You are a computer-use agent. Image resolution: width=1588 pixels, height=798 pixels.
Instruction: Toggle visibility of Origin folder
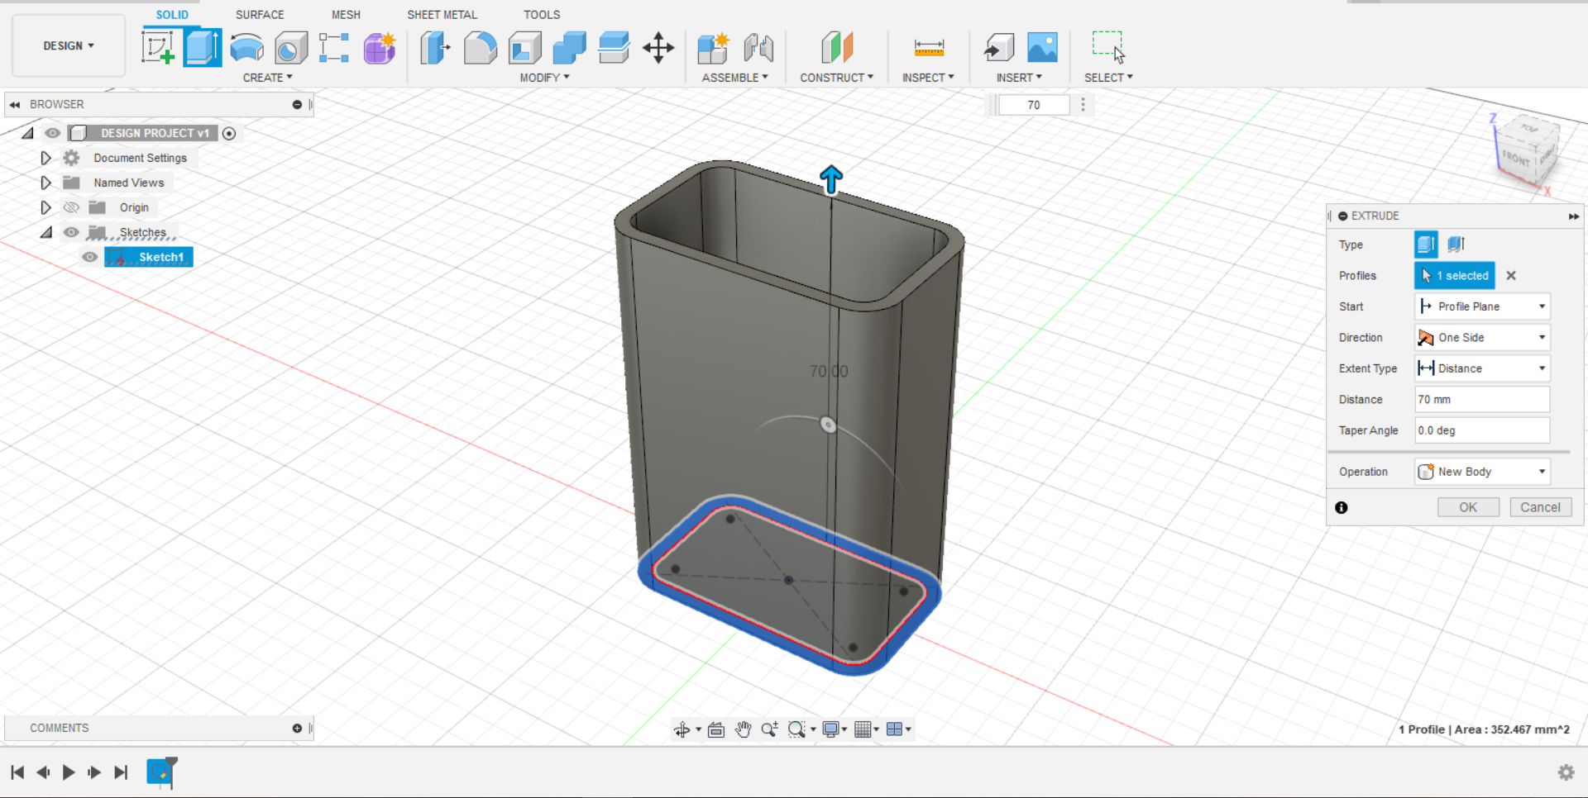[x=72, y=207]
